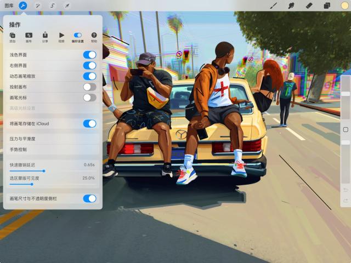Enable 画笔光标 switch
This screenshot has height=263, width=351.
pyautogui.click(x=90, y=98)
